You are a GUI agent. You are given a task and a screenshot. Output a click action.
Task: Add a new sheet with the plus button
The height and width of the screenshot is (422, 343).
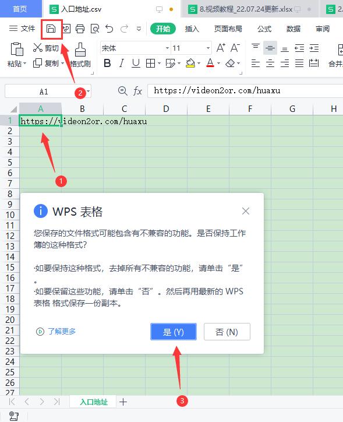pos(123,402)
